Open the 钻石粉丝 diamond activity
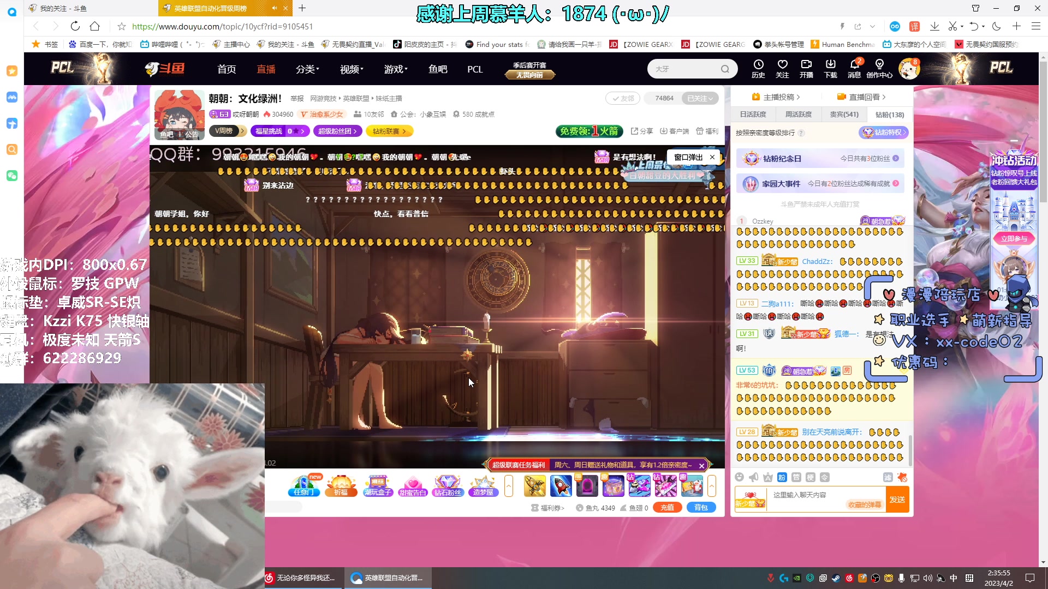The image size is (1048, 589). click(x=448, y=485)
